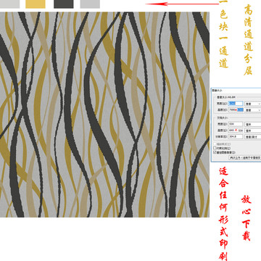Open the 两次立方 resampling method dropdown

click(245, 158)
